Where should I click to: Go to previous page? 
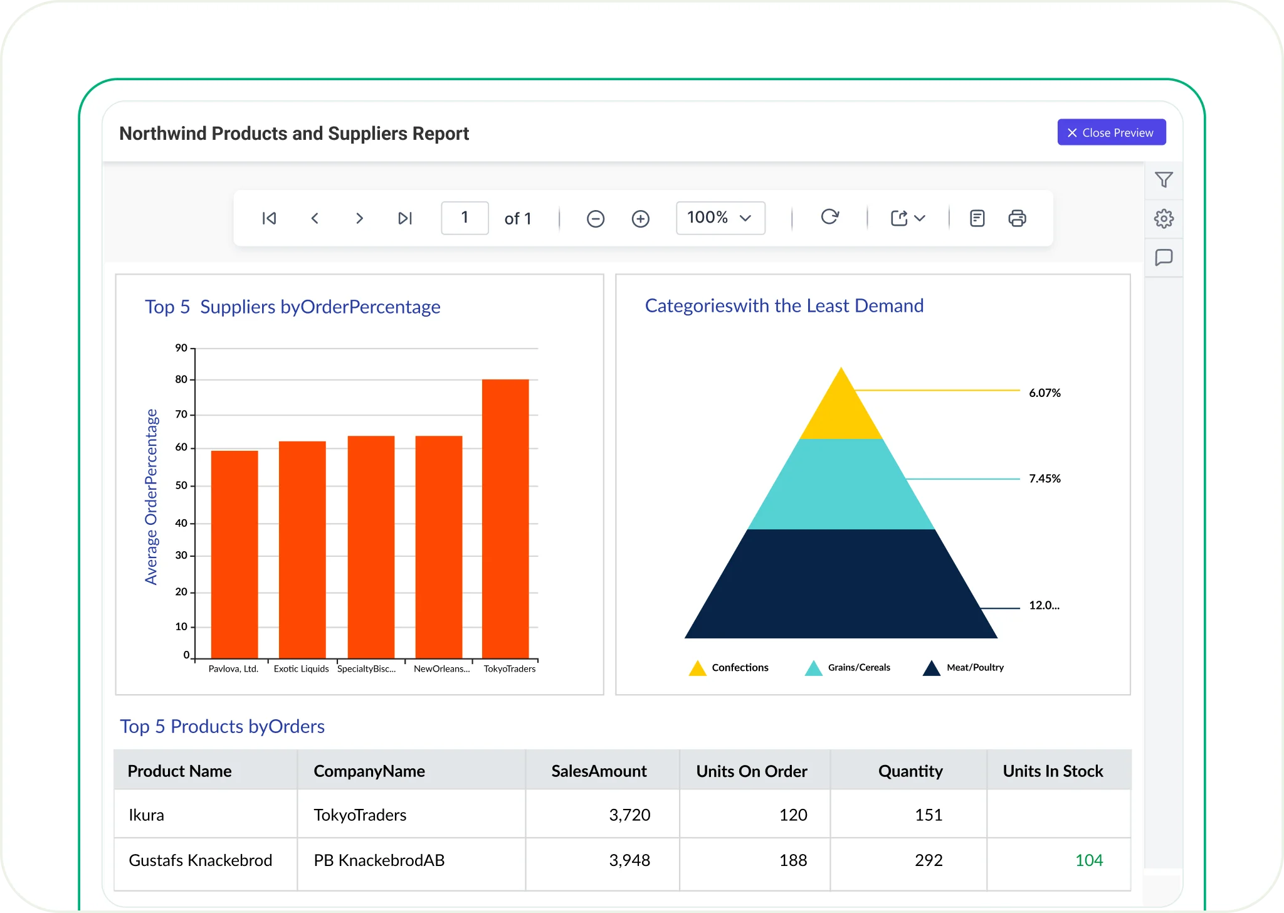click(x=315, y=218)
